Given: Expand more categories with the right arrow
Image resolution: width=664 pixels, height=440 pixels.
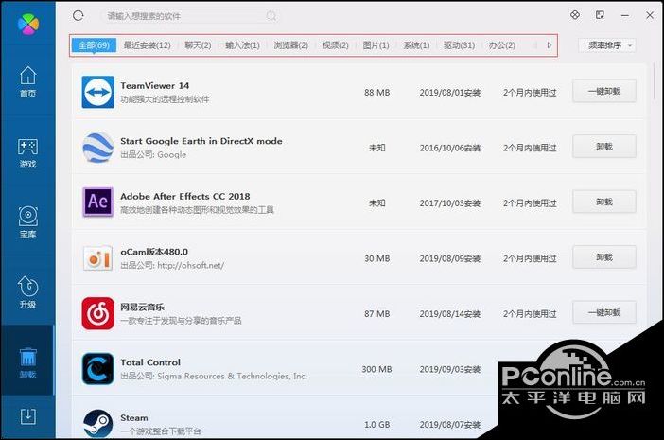Looking at the screenshot, I should (x=550, y=45).
